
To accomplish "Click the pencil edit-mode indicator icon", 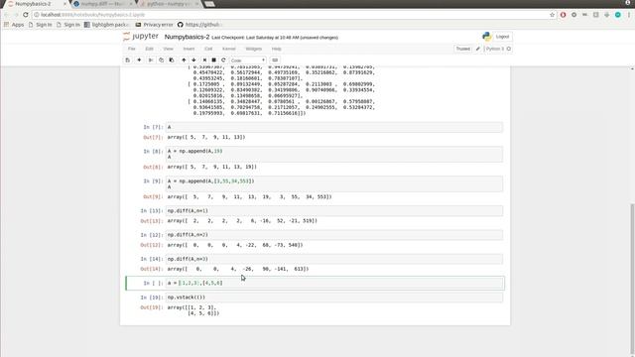I will point(478,49).
